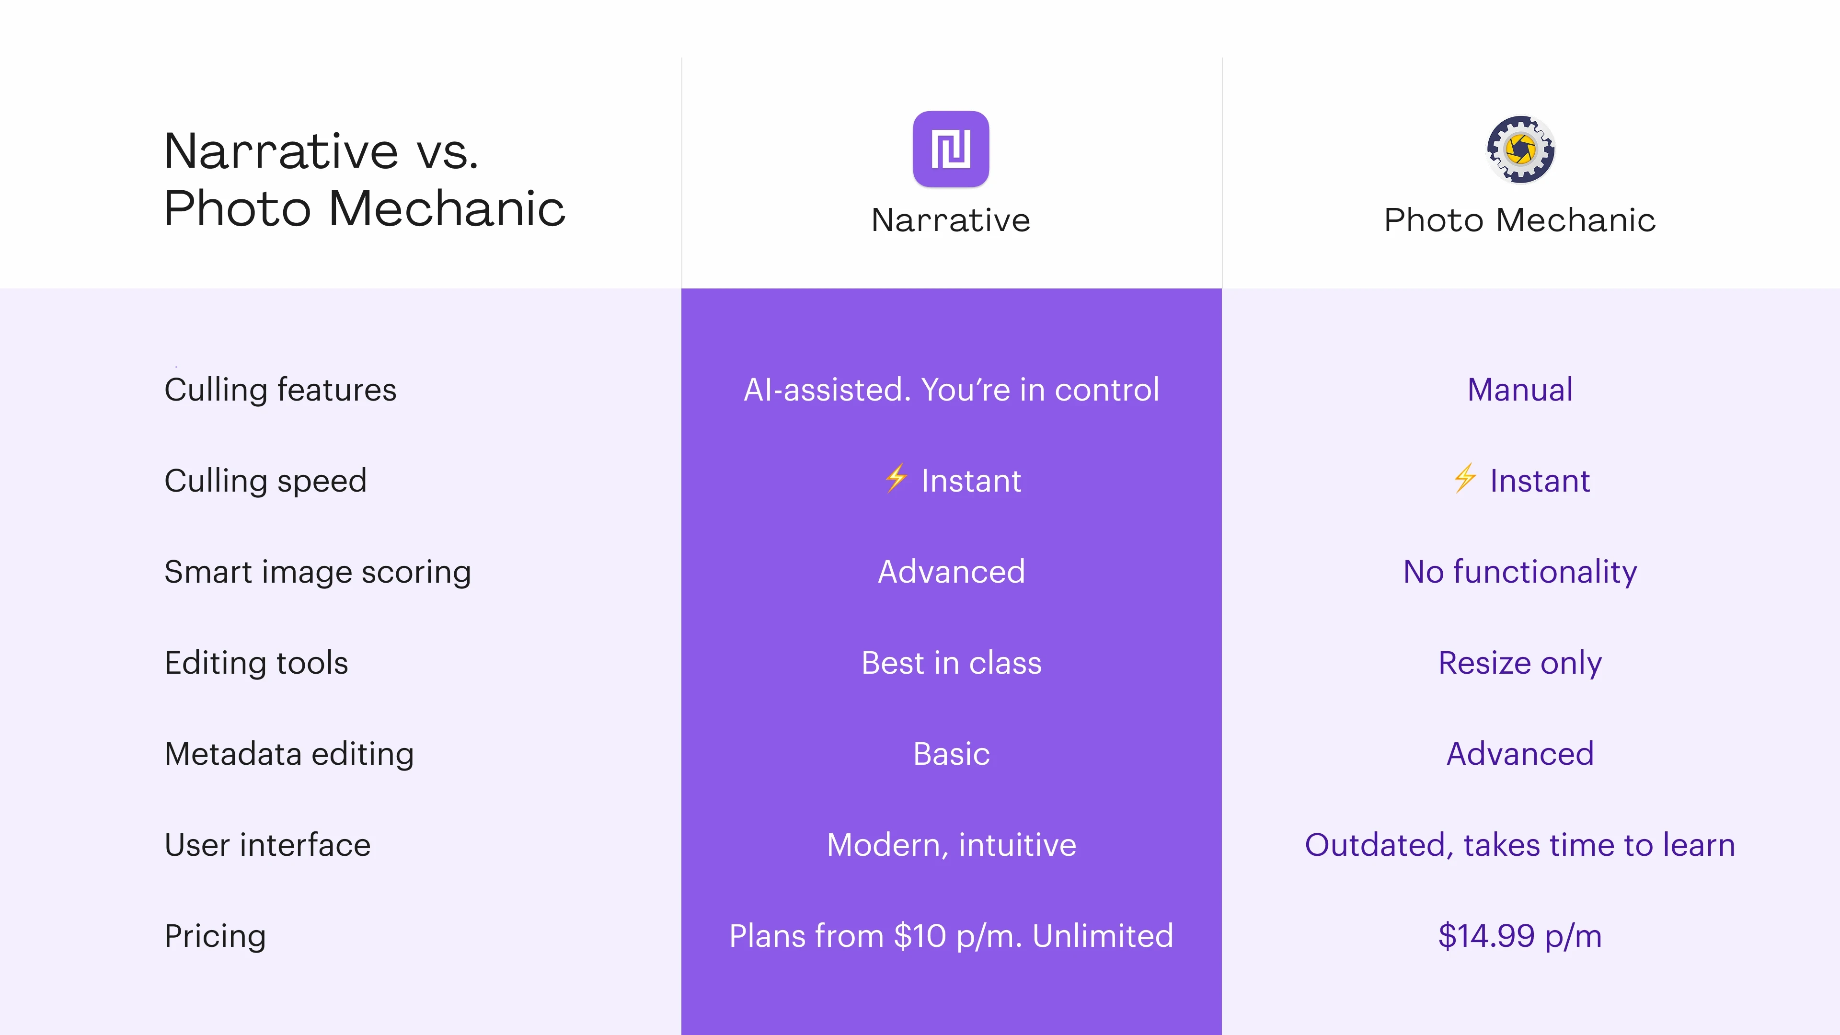Screen dimensions: 1840x1035
Task: Select the Photo Mechanic column heading
Action: click(1520, 219)
